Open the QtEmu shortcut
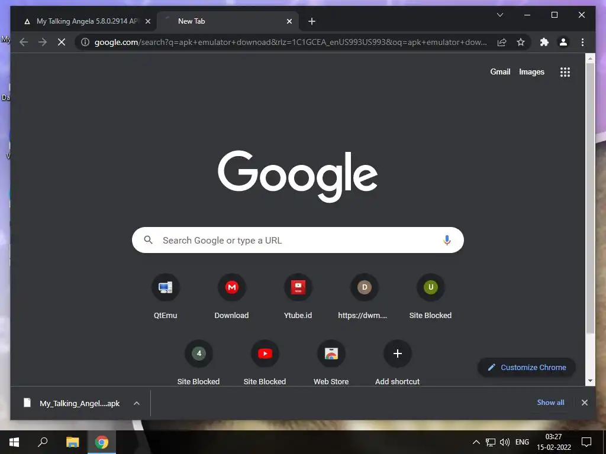606x454 pixels. click(x=166, y=296)
